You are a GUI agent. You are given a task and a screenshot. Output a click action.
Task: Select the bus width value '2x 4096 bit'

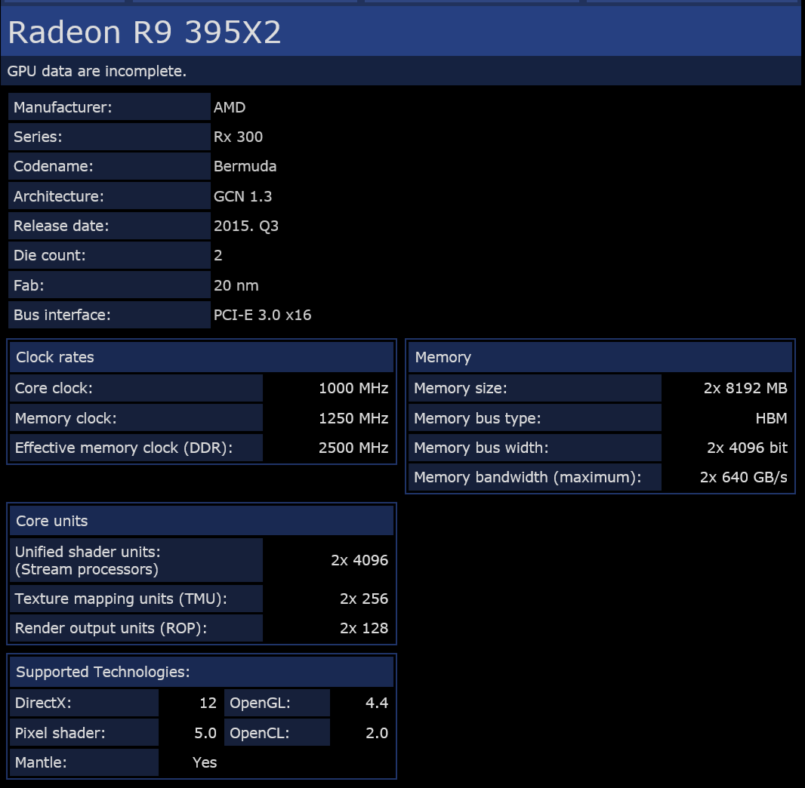point(747,448)
